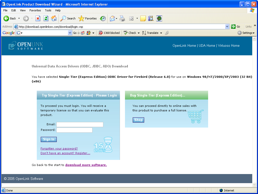Click the Google logo on the toolbar
The width and height of the screenshot is (258, 194).
[x=9, y=33]
